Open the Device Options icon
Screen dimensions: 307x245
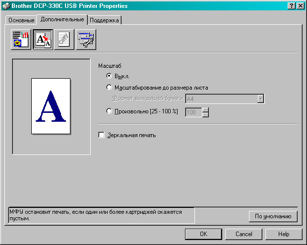[x=86, y=40]
